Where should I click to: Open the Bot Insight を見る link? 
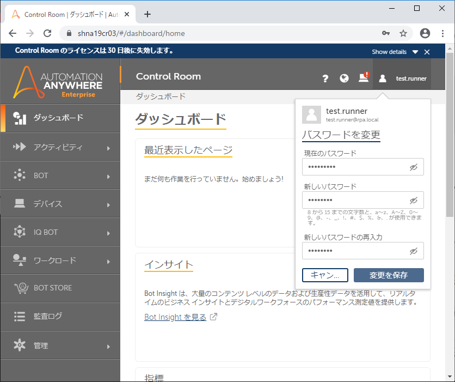click(x=175, y=317)
